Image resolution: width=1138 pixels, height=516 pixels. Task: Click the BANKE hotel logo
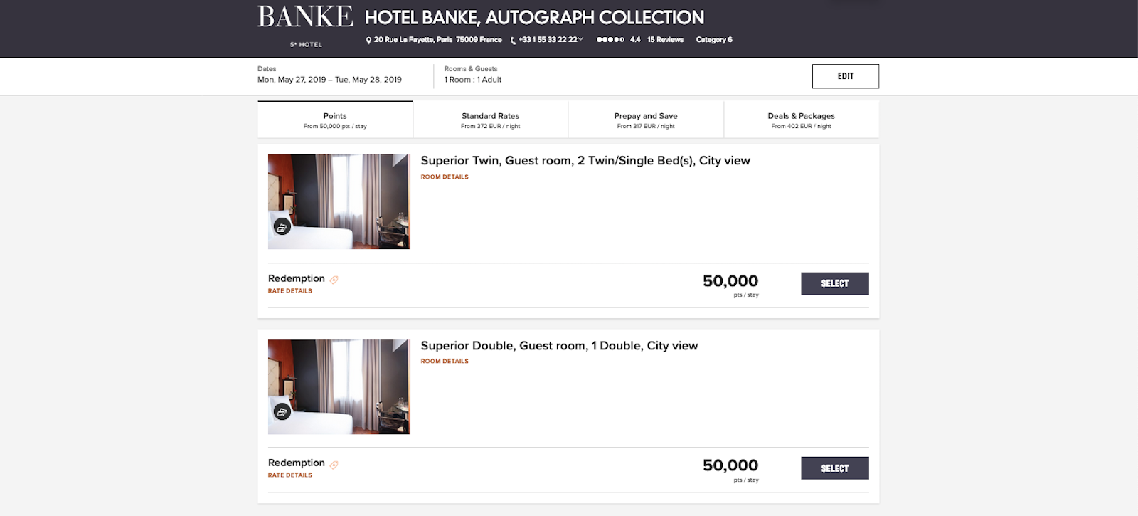(305, 18)
